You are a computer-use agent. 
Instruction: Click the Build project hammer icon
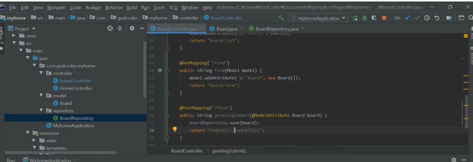pyautogui.click(x=281, y=18)
